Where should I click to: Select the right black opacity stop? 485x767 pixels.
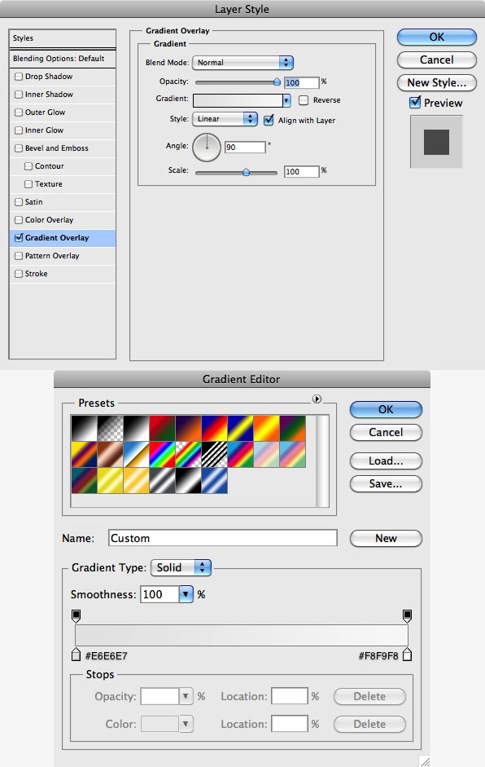[x=407, y=616]
